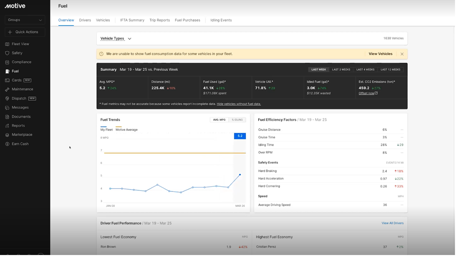Select the Last 12 Weeks time range

click(x=390, y=70)
